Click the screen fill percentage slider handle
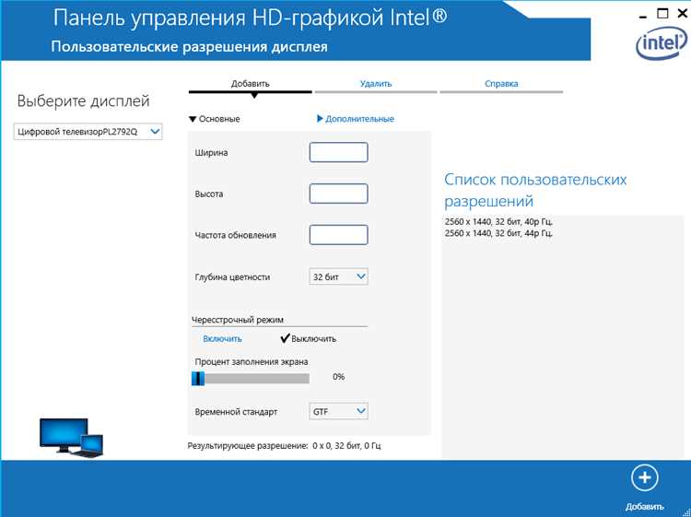This screenshot has width=691, height=517. [x=198, y=379]
